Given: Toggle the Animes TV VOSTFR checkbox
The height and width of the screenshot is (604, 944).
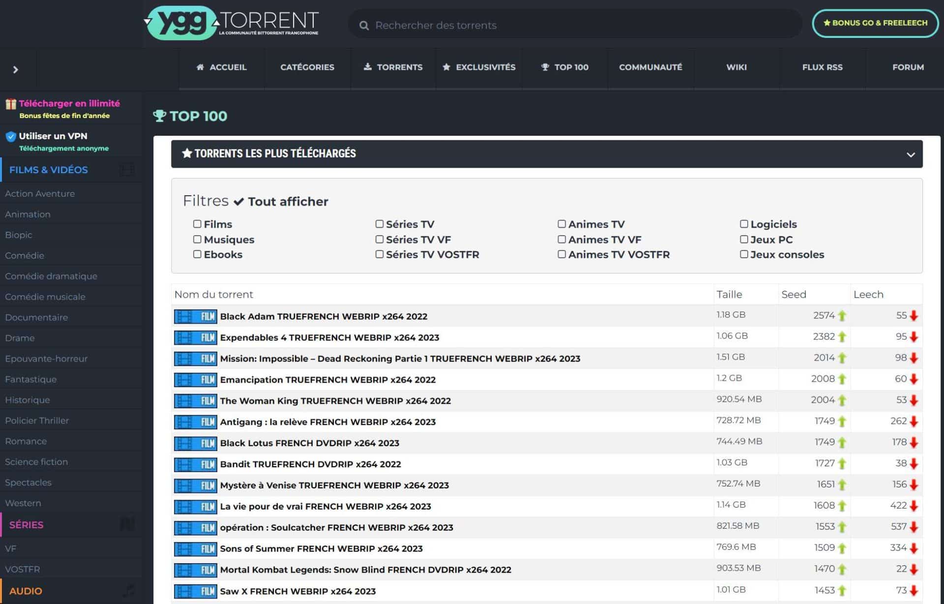Looking at the screenshot, I should pyautogui.click(x=561, y=254).
